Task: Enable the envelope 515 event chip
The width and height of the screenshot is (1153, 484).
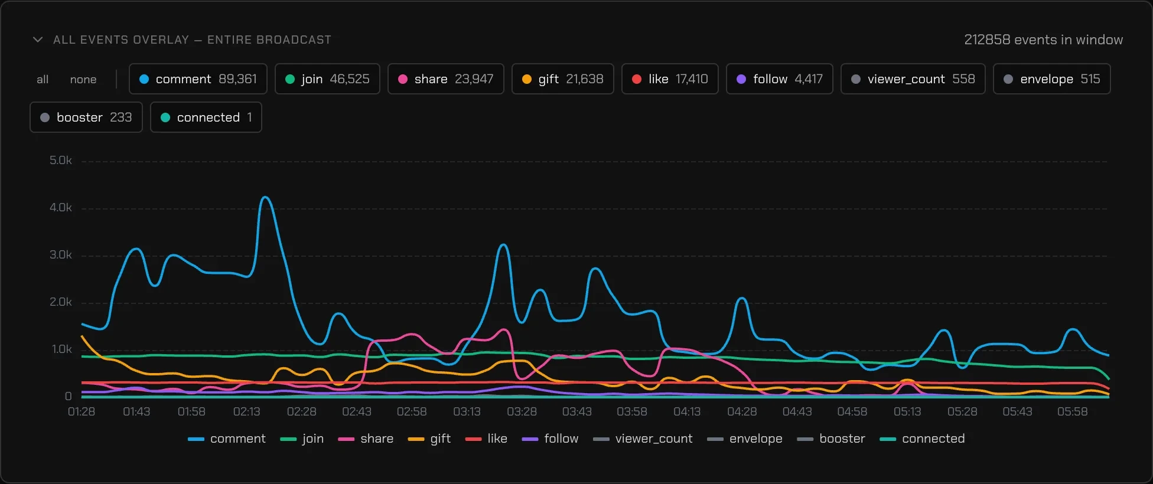Action: click(1052, 79)
